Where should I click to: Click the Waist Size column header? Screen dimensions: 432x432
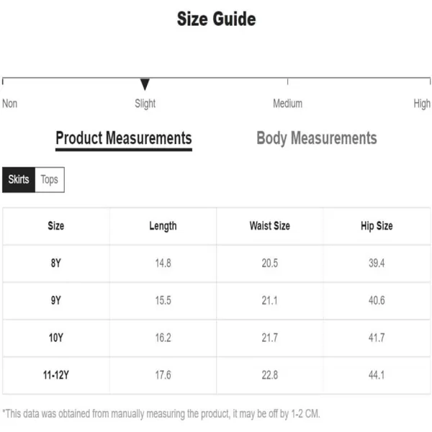tap(270, 226)
